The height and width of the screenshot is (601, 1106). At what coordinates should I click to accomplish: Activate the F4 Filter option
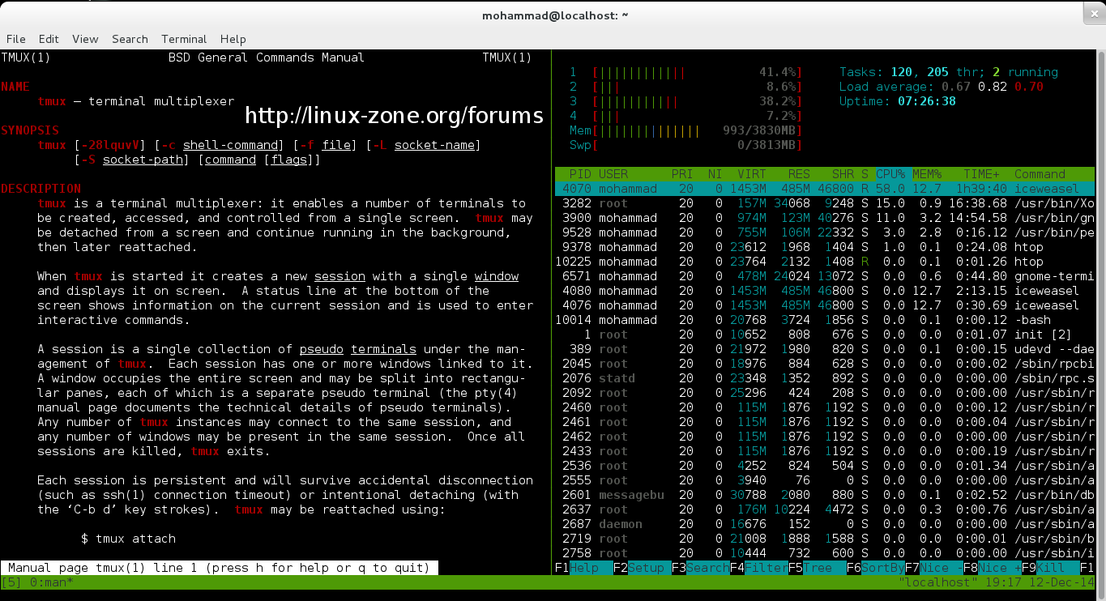point(765,568)
